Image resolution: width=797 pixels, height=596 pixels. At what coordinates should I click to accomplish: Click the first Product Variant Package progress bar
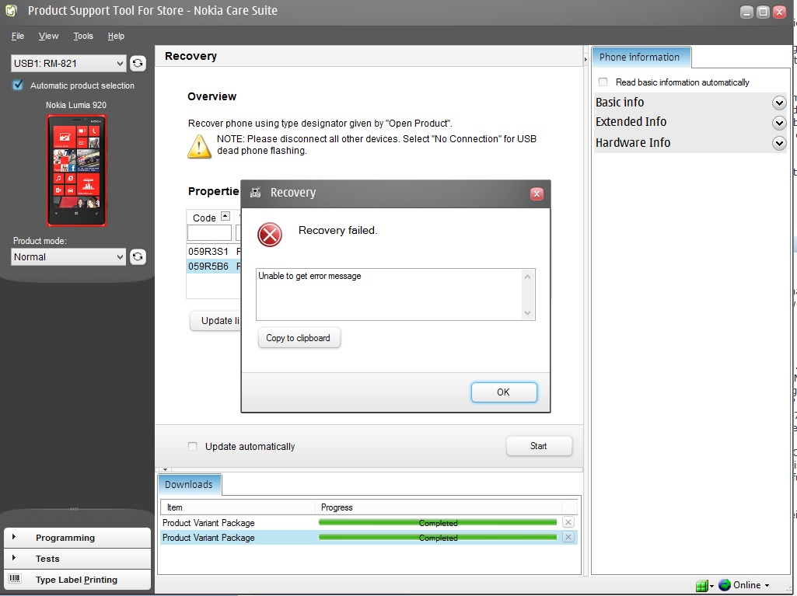438,523
